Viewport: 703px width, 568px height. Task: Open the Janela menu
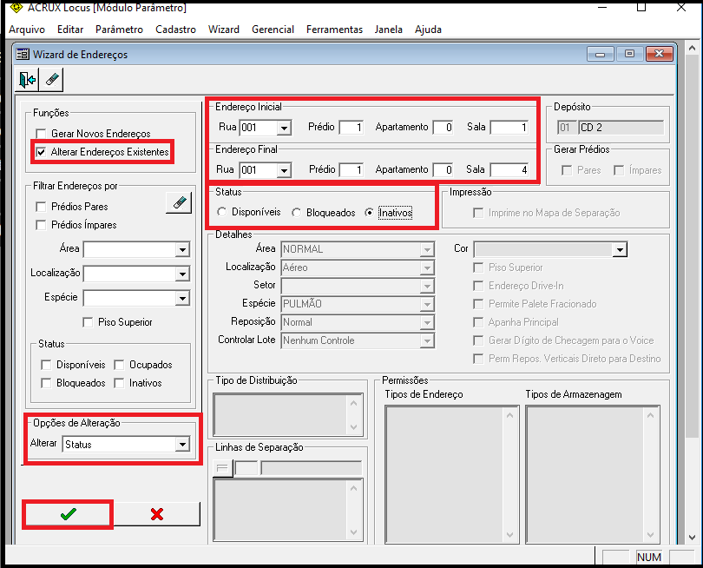click(389, 30)
